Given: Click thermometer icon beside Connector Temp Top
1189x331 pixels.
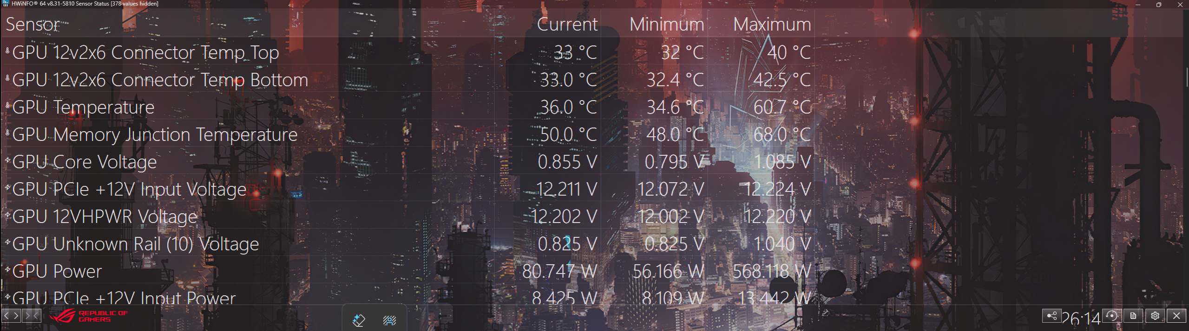Looking at the screenshot, I should [7, 51].
